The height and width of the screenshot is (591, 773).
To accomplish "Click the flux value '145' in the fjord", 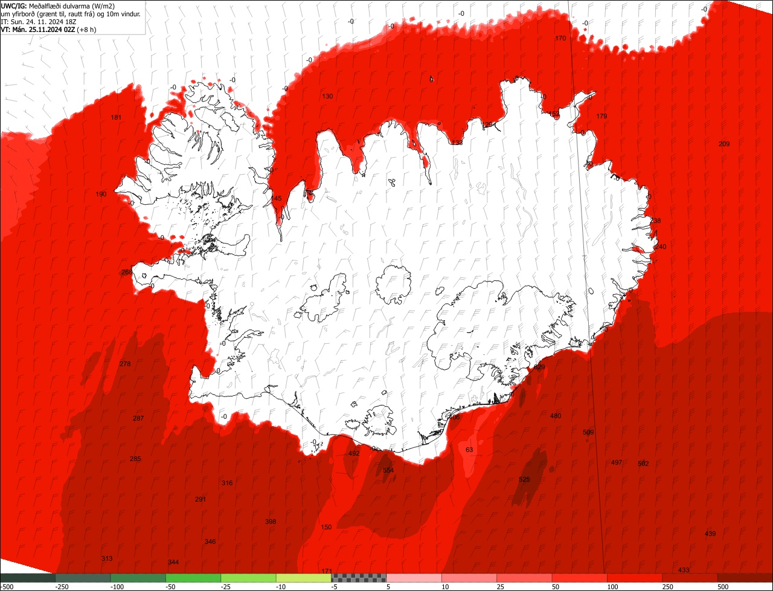I will point(276,198).
